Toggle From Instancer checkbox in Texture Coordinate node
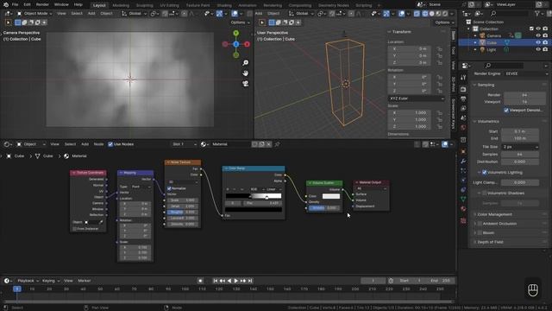The image size is (552, 311). click(x=75, y=229)
